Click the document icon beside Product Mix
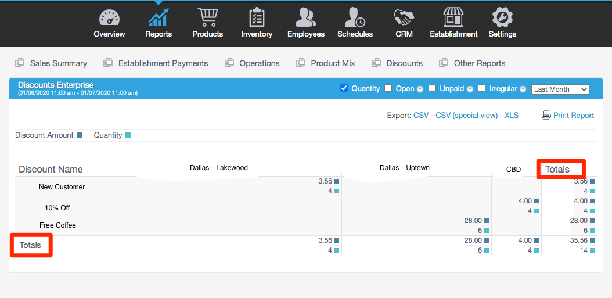The width and height of the screenshot is (612, 298). click(x=301, y=63)
